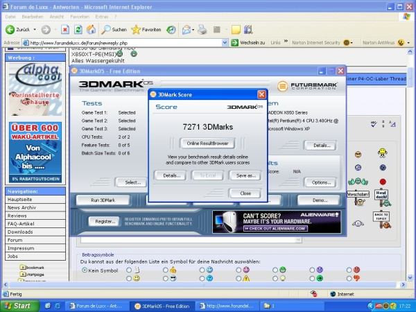This screenshot has width=416, height=312.
Task: Click the horizontal scrollbar track
Action: [x=205, y=285]
